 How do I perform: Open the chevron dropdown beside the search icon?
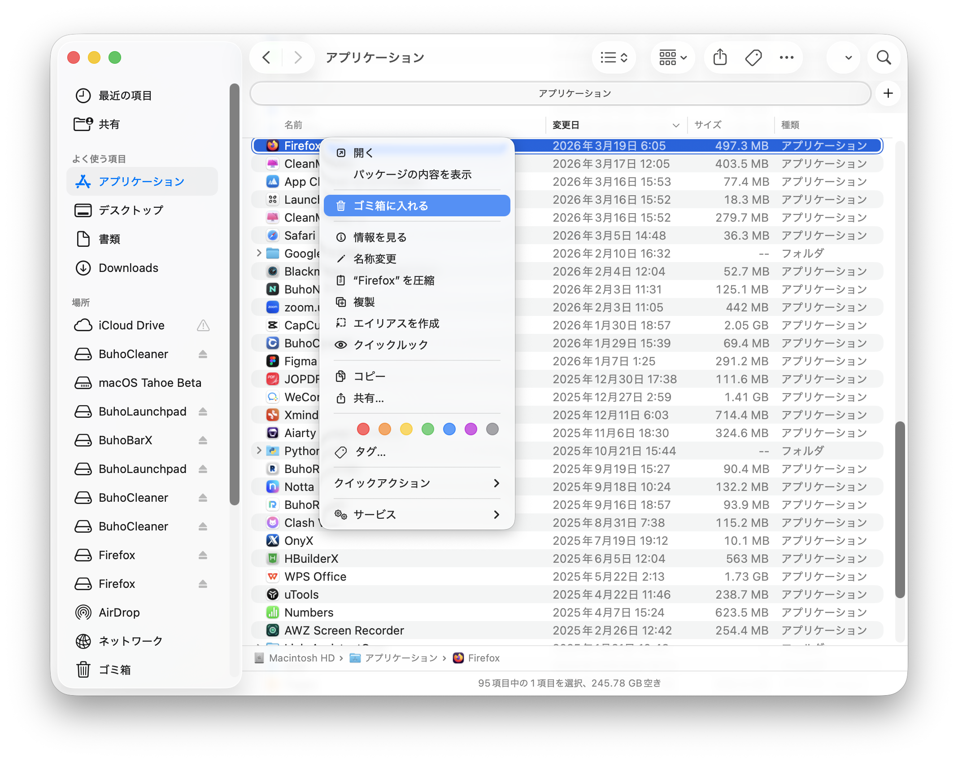848,57
